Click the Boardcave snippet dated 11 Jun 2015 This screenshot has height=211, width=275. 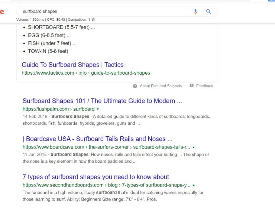pos(116,158)
